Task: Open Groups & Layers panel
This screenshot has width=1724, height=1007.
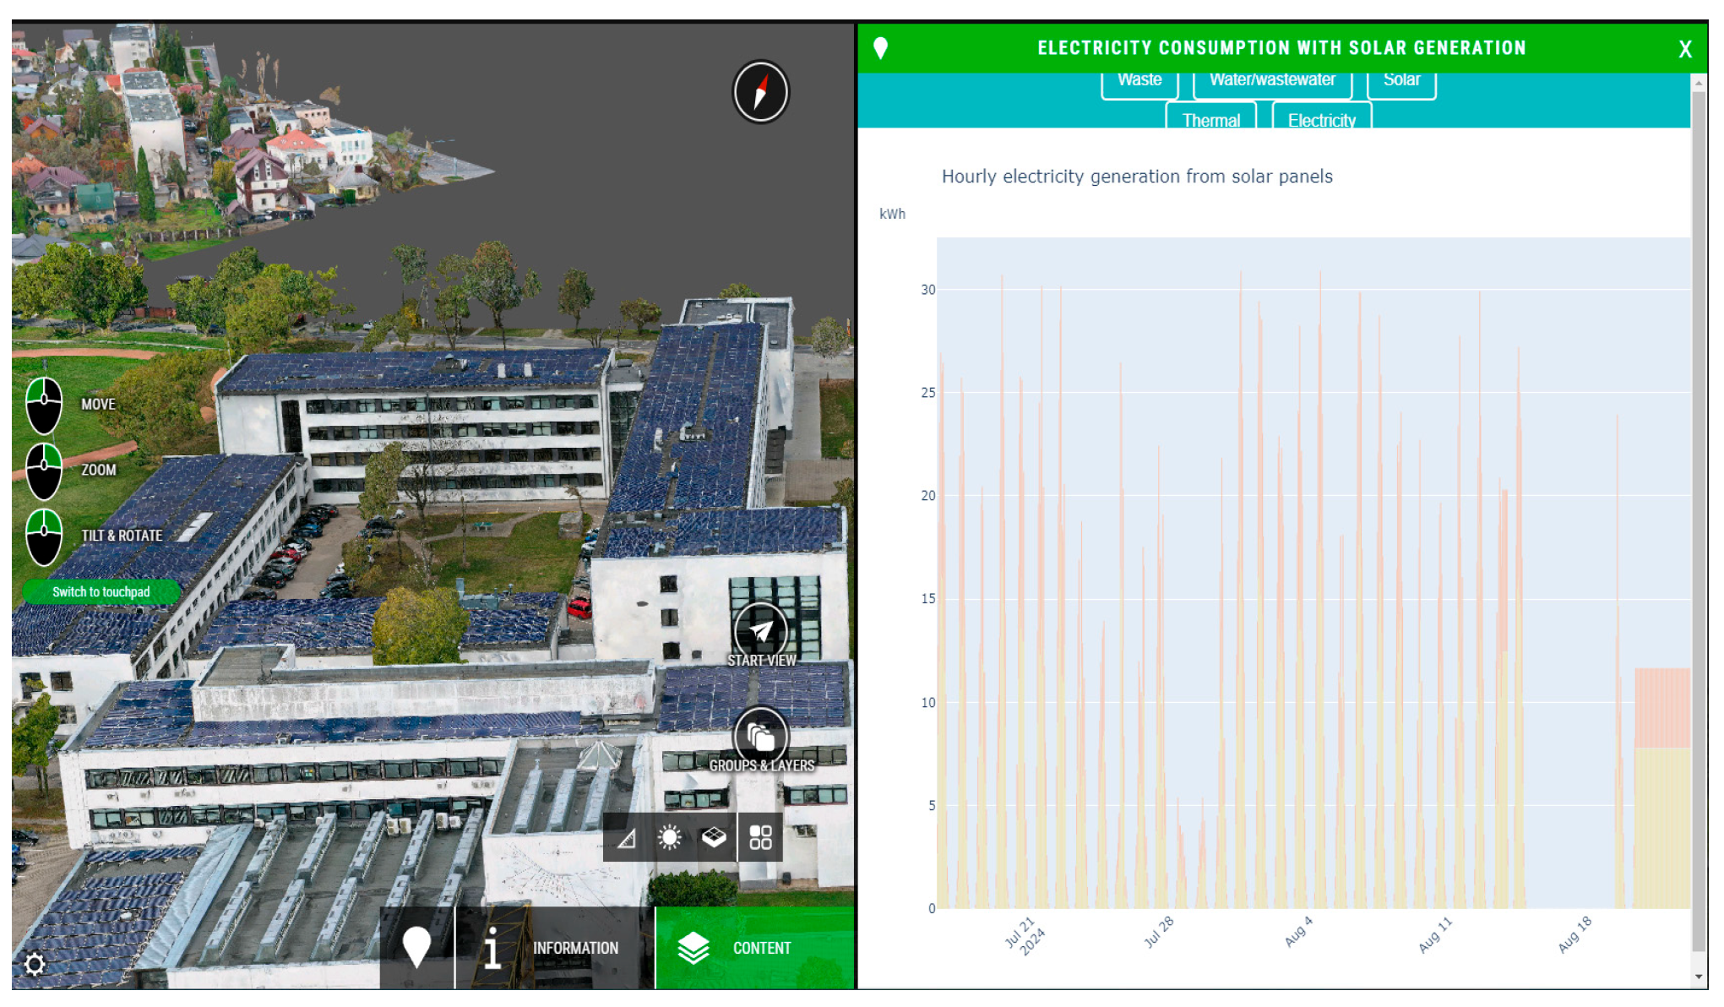Action: (760, 738)
